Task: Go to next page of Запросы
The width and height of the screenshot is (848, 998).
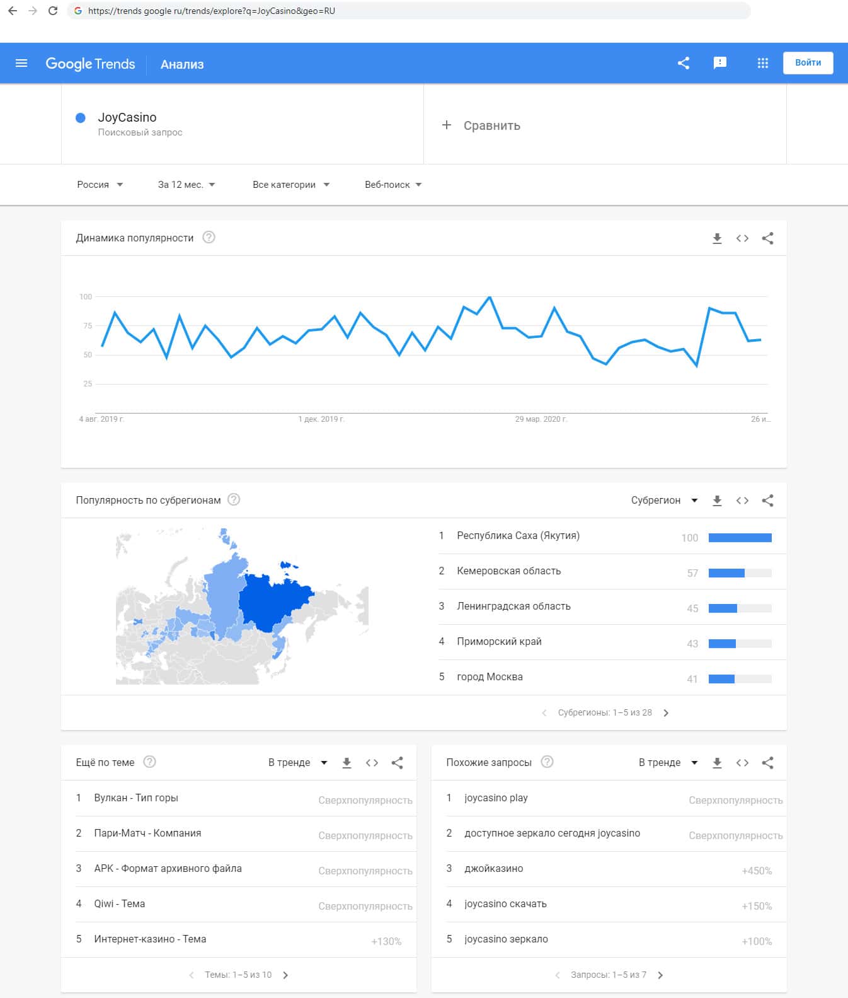Action: click(x=660, y=975)
